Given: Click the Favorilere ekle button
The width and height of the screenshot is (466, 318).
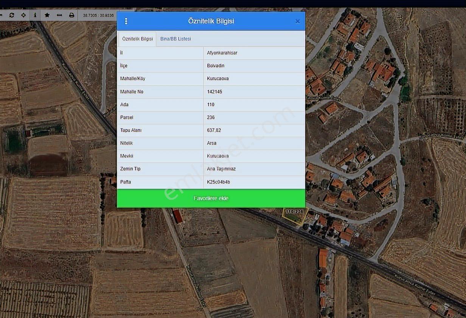Looking at the screenshot, I should pos(211,198).
